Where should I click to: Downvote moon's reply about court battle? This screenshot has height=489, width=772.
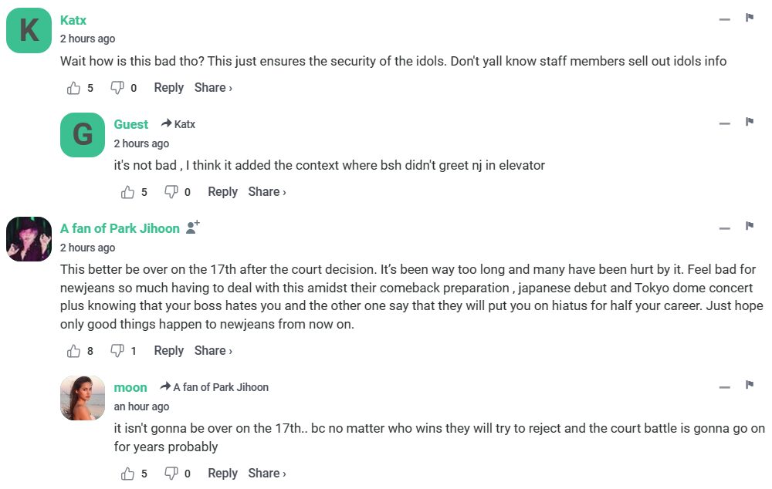coord(171,474)
